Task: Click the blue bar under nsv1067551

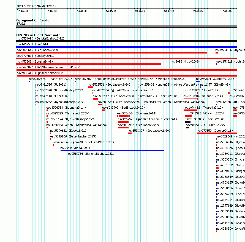Action: tap(127, 47)
